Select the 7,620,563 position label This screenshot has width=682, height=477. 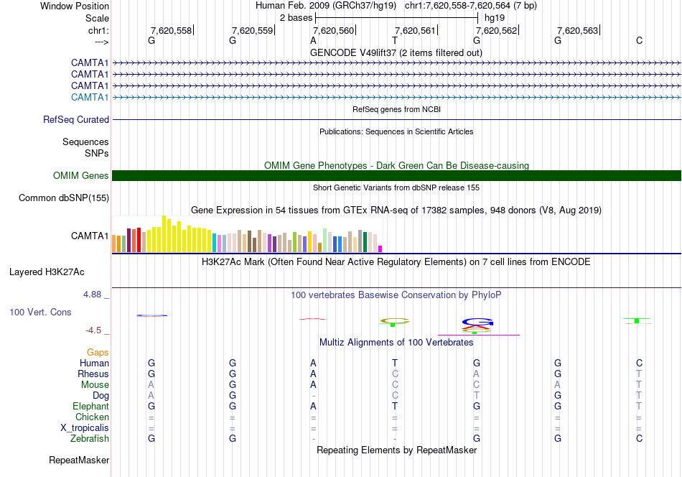pyautogui.click(x=578, y=30)
